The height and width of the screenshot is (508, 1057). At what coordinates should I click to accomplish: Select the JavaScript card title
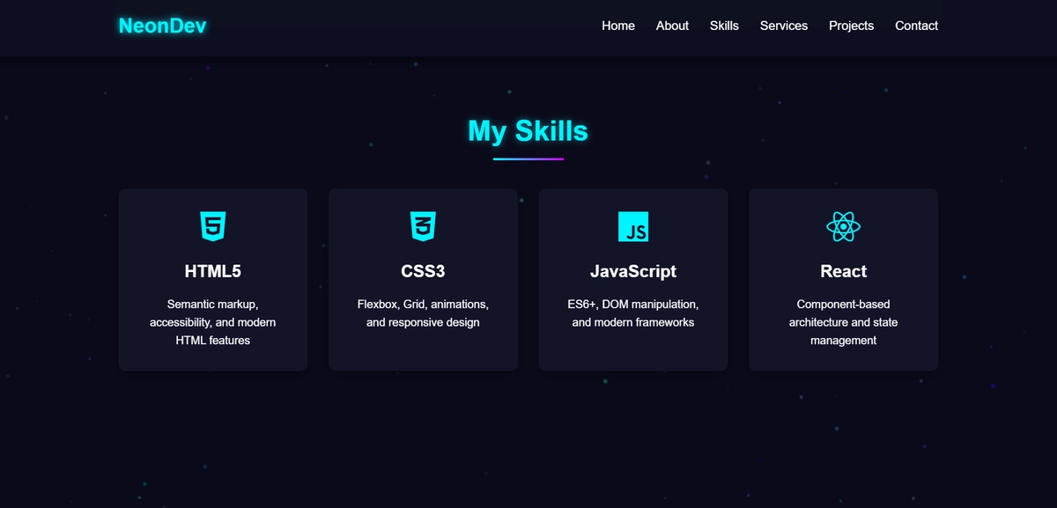(x=633, y=271)
